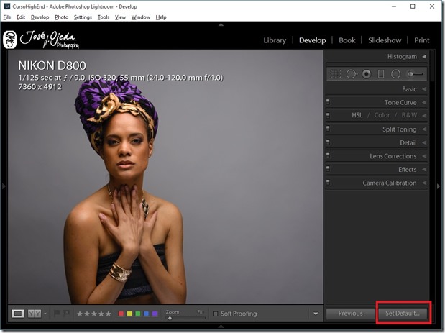Screen dimensions: 445x333
Task: Open Before/After view options arrow
Action: coord(45,314)
